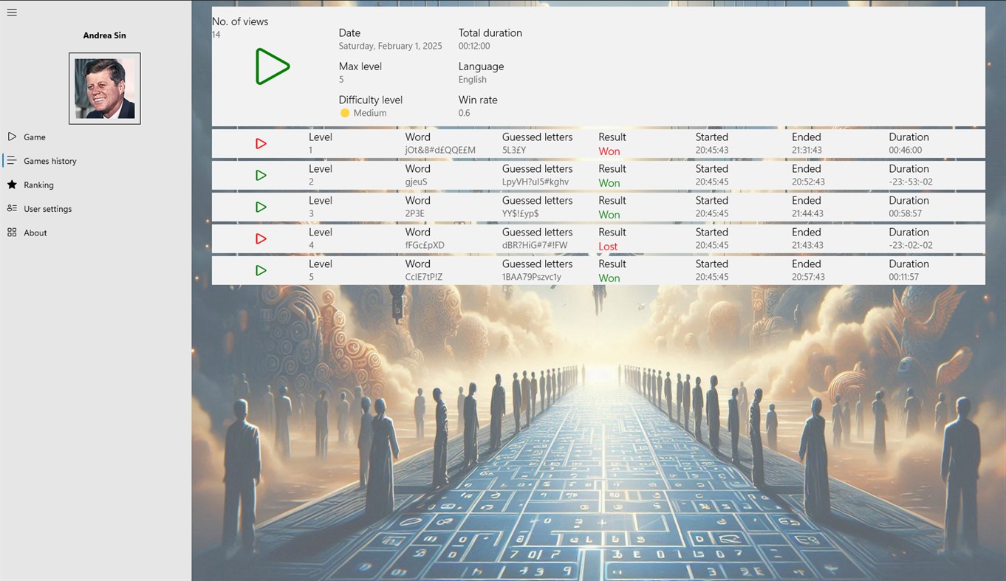
Task: Select the Ranking star icon
Action: point(12,185)
